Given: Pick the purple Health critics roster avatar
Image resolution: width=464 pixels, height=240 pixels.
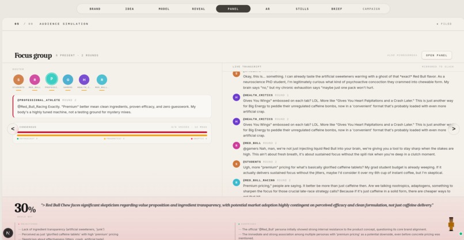Looking at the screenshot, I should [84, 80].
